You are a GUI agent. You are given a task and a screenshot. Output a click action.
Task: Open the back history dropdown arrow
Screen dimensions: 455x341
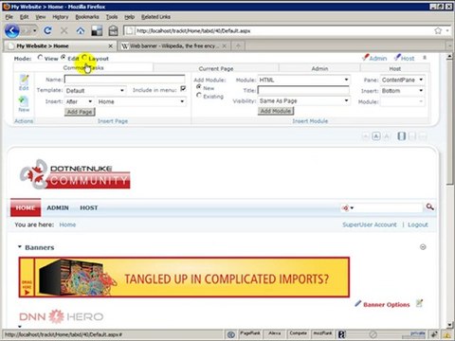34,30
